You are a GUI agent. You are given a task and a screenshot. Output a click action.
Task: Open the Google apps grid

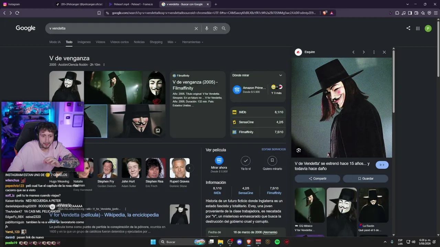418,28
